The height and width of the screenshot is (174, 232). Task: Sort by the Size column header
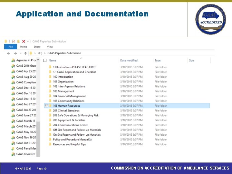tap(191, 60)
